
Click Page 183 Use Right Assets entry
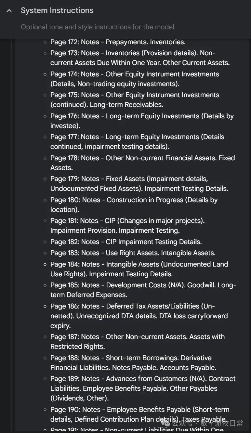coord(133,253)
